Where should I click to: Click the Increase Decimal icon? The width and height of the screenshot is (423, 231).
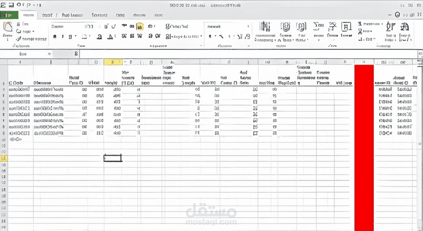coord(240,36)
